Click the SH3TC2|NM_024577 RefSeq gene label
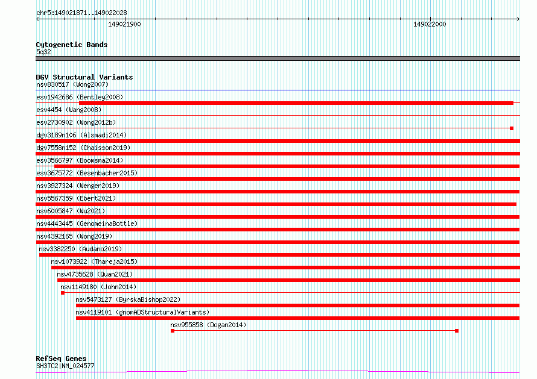The image size is (537, 379). click(x=65, y=366)
